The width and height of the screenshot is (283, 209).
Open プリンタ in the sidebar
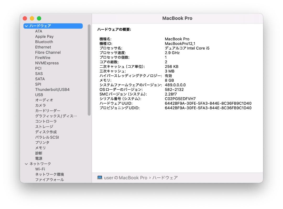42,143
